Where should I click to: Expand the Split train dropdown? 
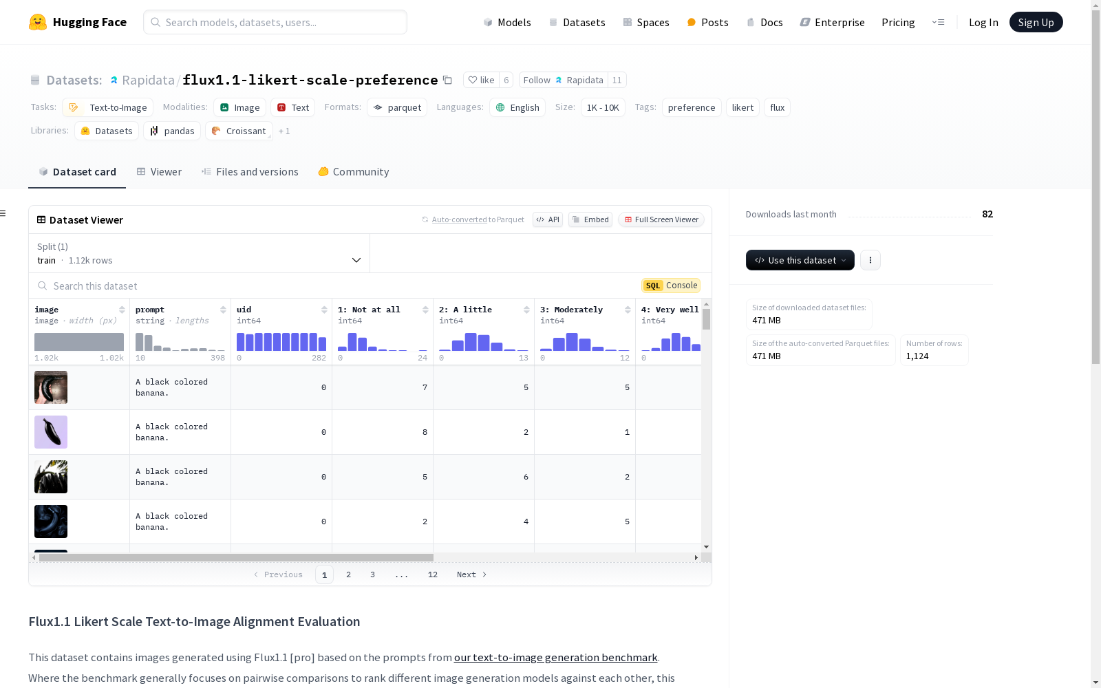point(200,253)
